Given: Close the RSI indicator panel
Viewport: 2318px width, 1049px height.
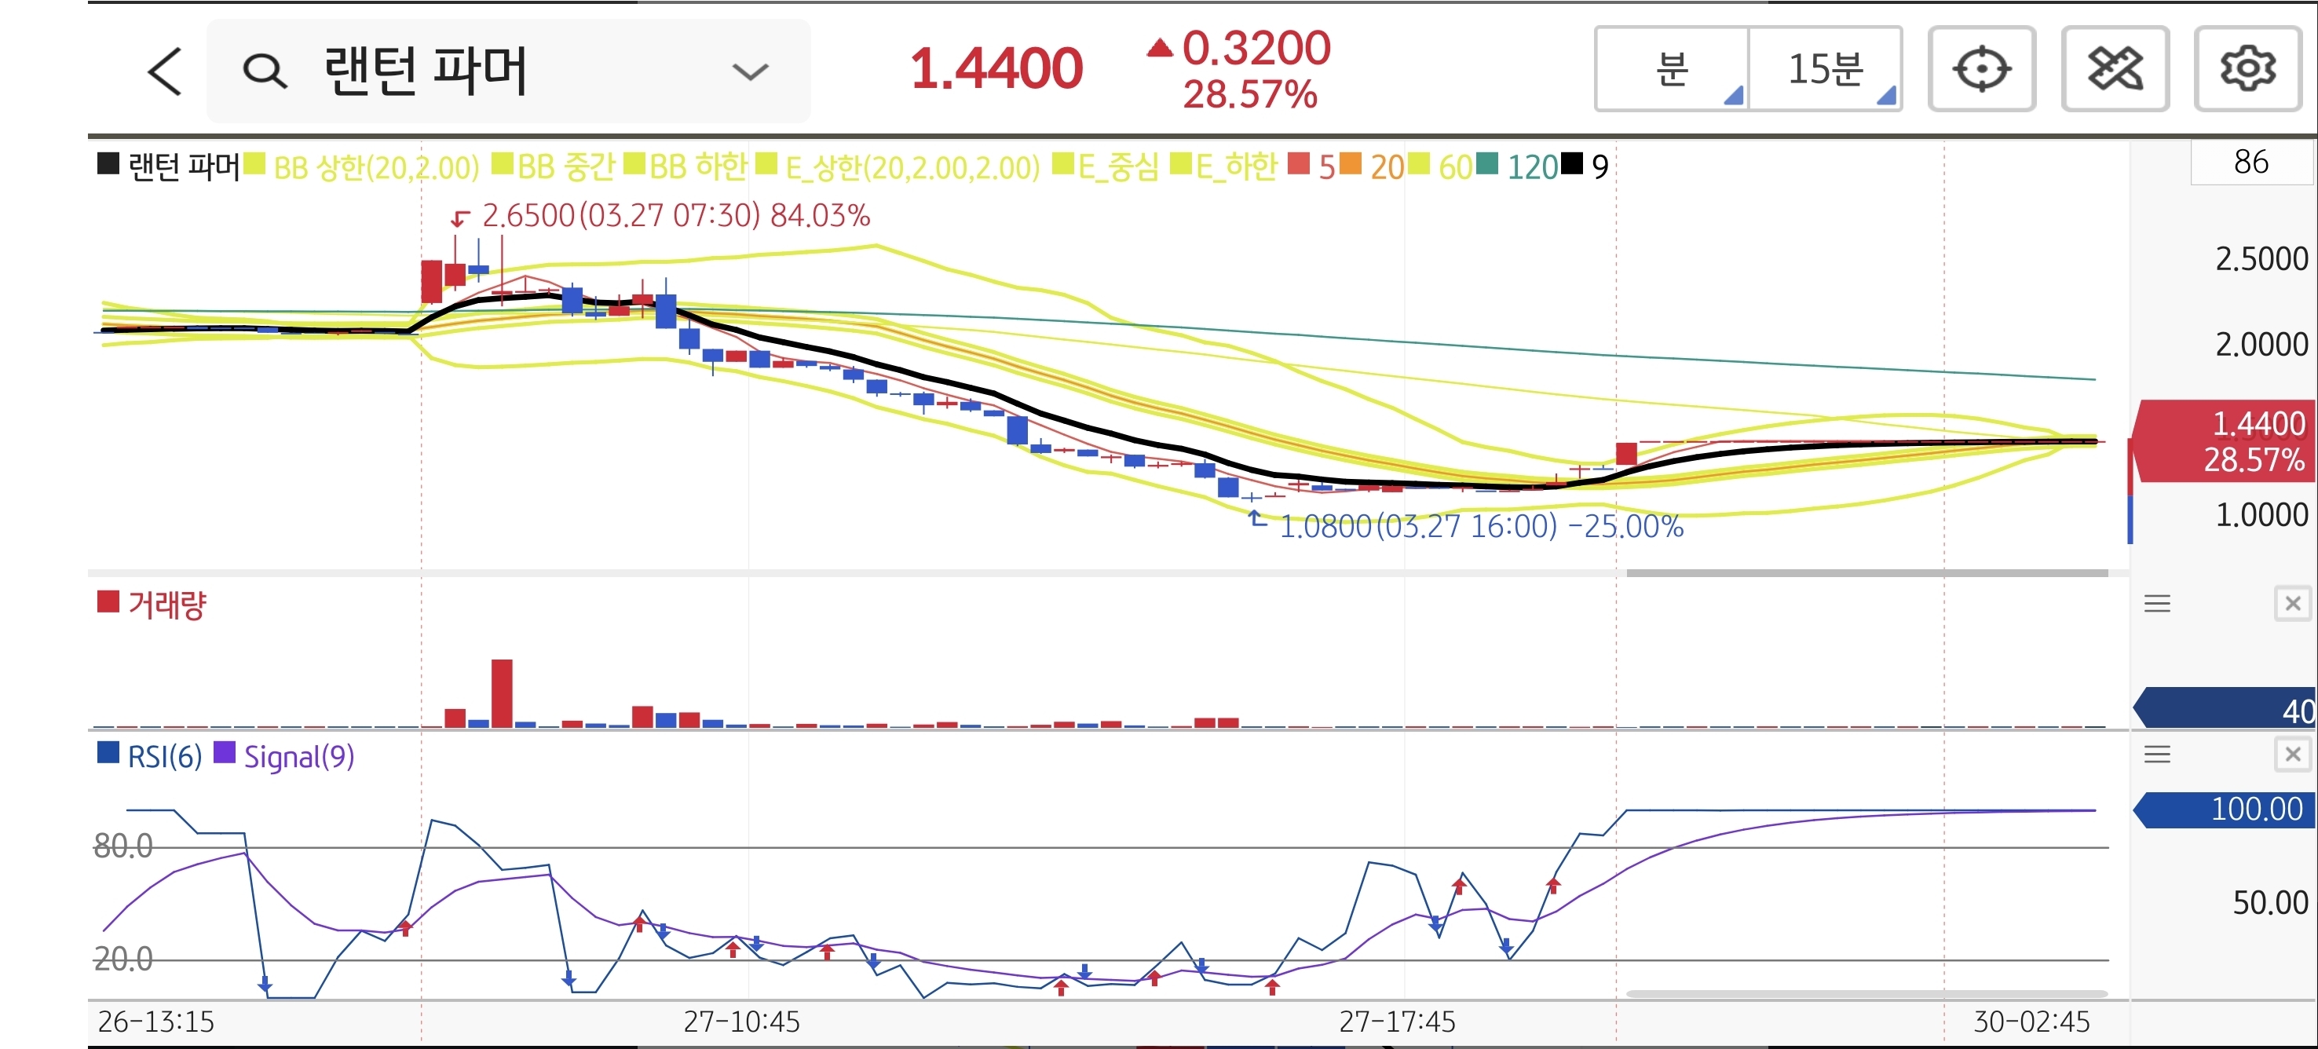Looking at the screenshot, I should pyautogui.click(x=2292, y=754).
